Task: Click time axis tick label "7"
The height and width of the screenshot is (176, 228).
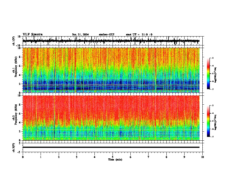Action: tap(149, 157)
